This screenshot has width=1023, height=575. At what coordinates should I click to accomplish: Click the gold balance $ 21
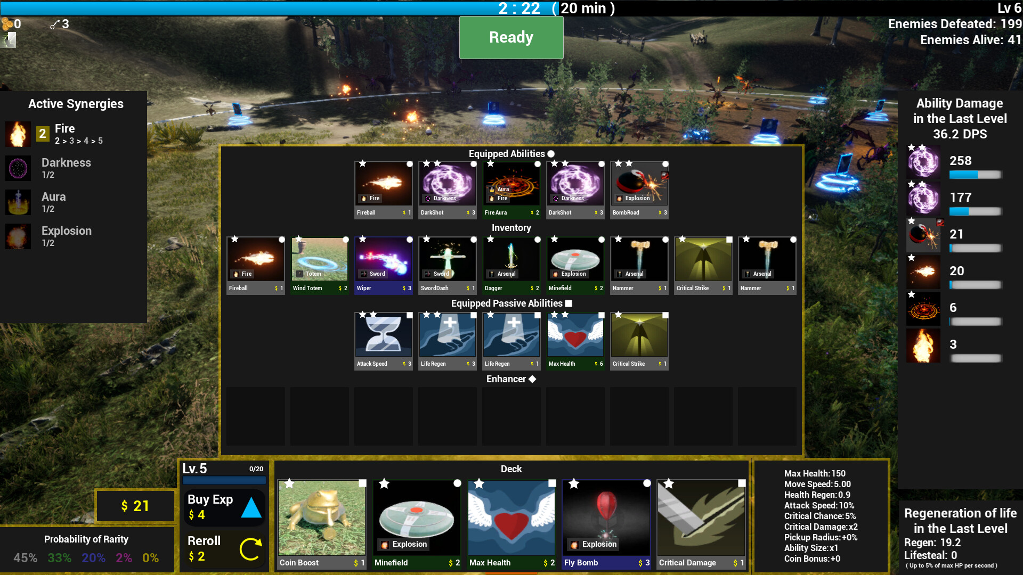click(x=135, y=506)
